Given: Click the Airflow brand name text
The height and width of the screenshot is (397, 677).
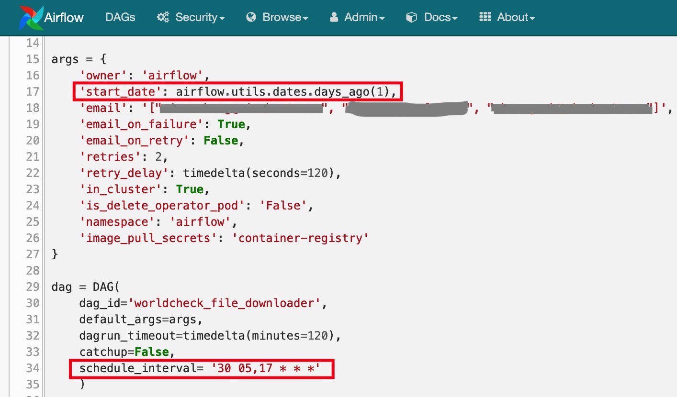Looking at the screenshot, I should pos(64,18).
